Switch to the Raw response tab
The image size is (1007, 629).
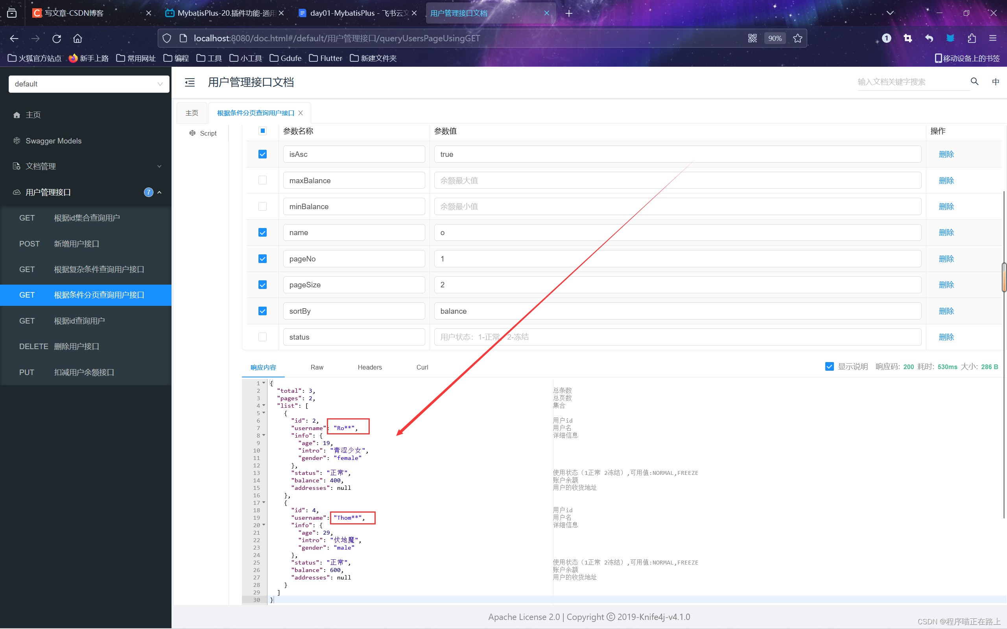tap(317, 367)
